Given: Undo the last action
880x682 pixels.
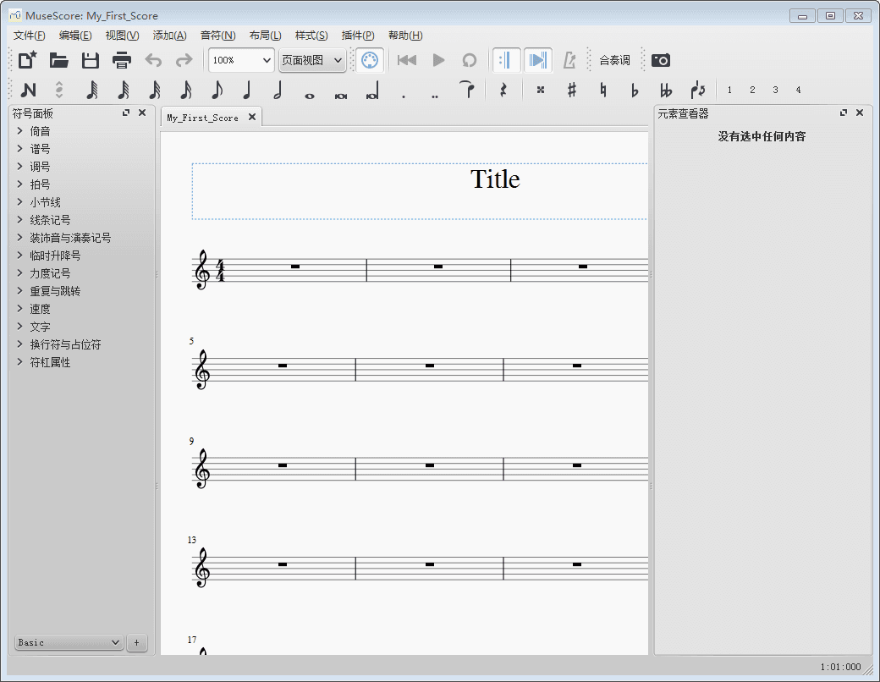Looking at the screenshot, I should 152,60.
